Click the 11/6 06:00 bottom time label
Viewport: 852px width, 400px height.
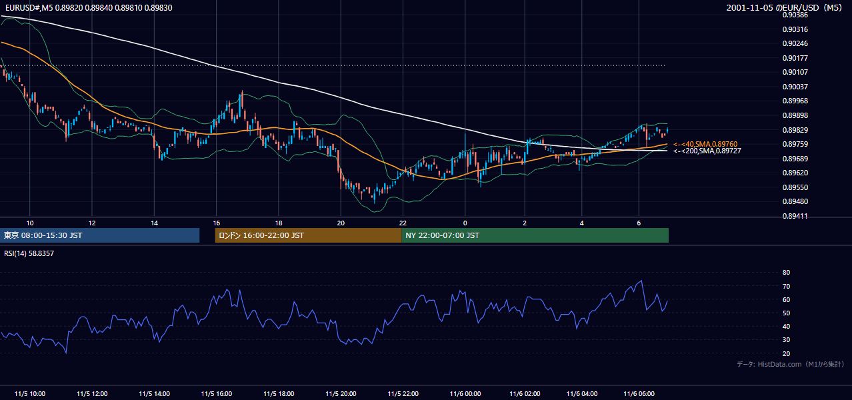tap(639, 394)
